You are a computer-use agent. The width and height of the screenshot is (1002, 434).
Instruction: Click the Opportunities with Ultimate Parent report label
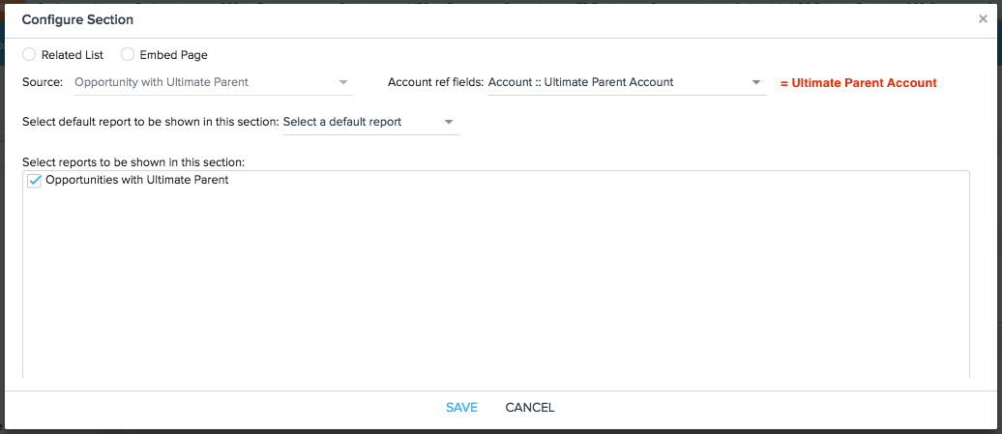(x=137, y=180)
